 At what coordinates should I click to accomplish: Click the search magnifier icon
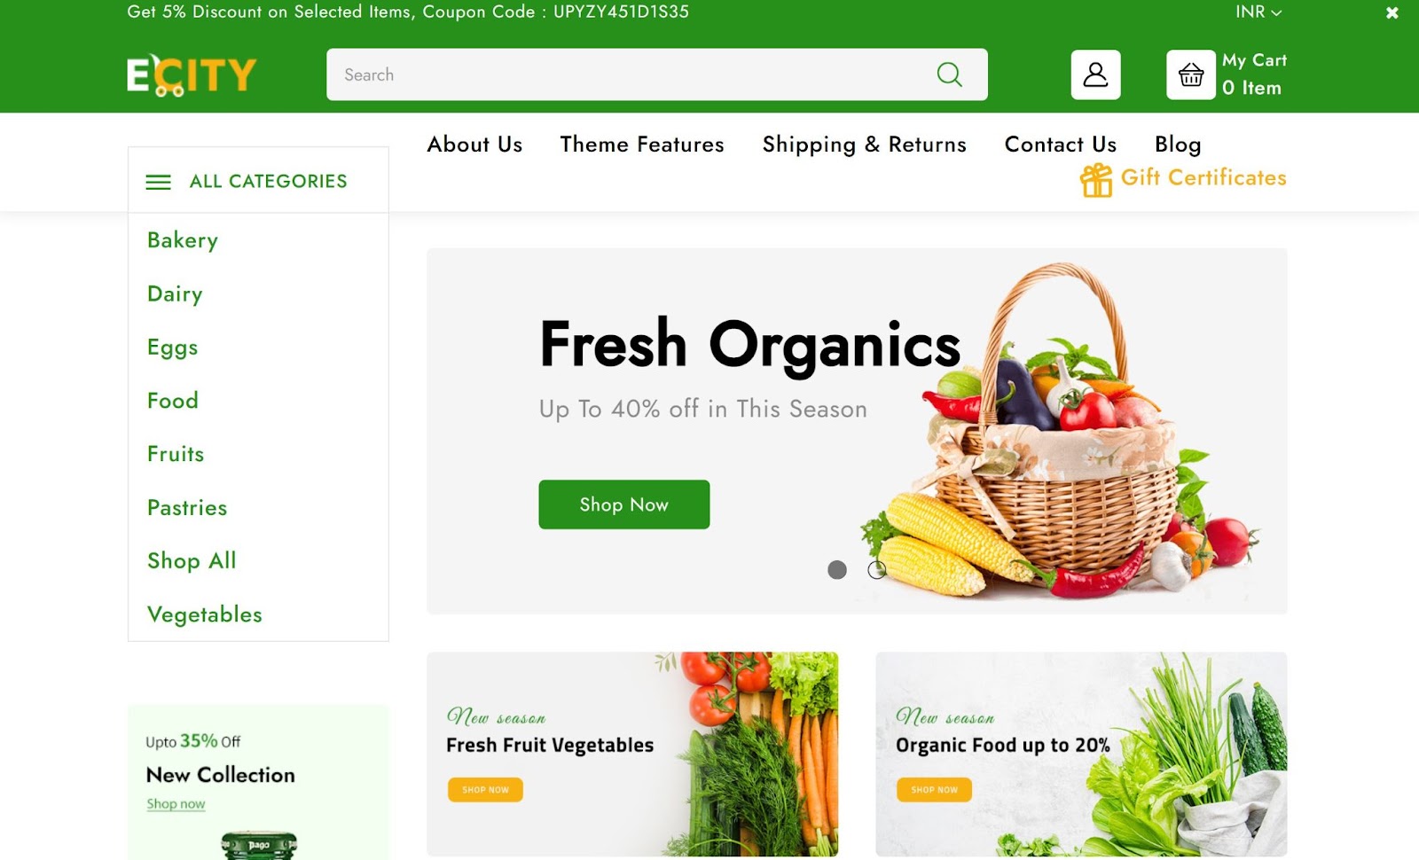click(x=949, y=74)
